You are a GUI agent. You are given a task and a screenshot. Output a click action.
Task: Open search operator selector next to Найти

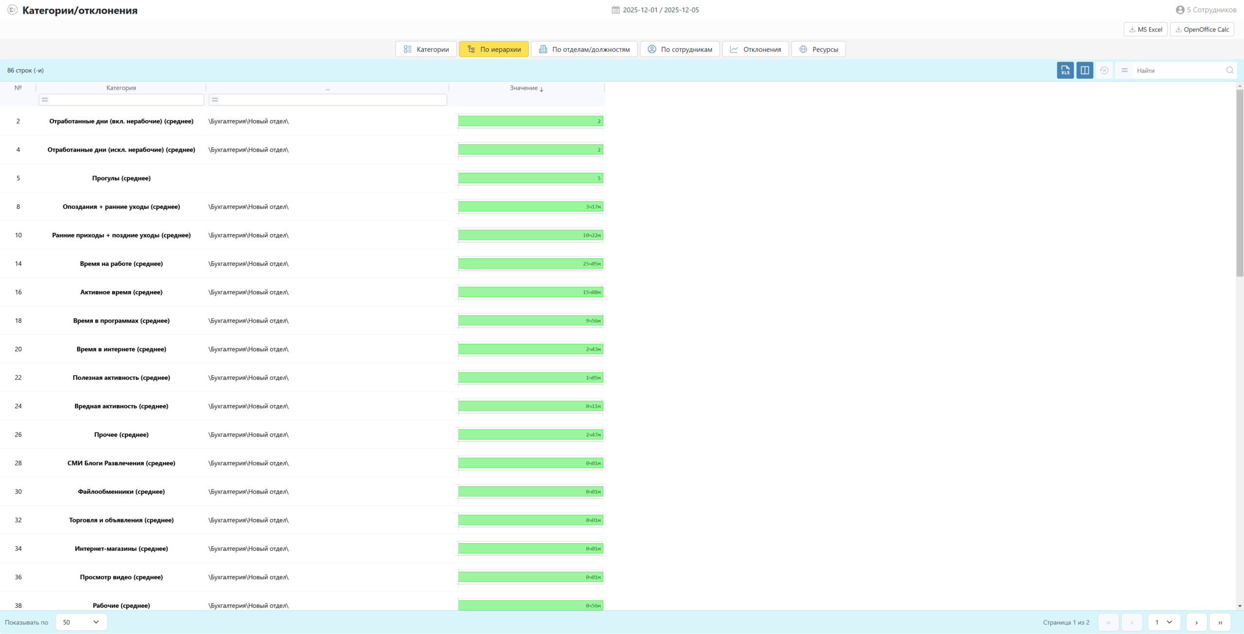pos(1124,70)
